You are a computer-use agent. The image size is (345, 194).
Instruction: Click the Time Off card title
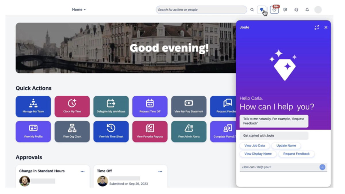[104, 171]
